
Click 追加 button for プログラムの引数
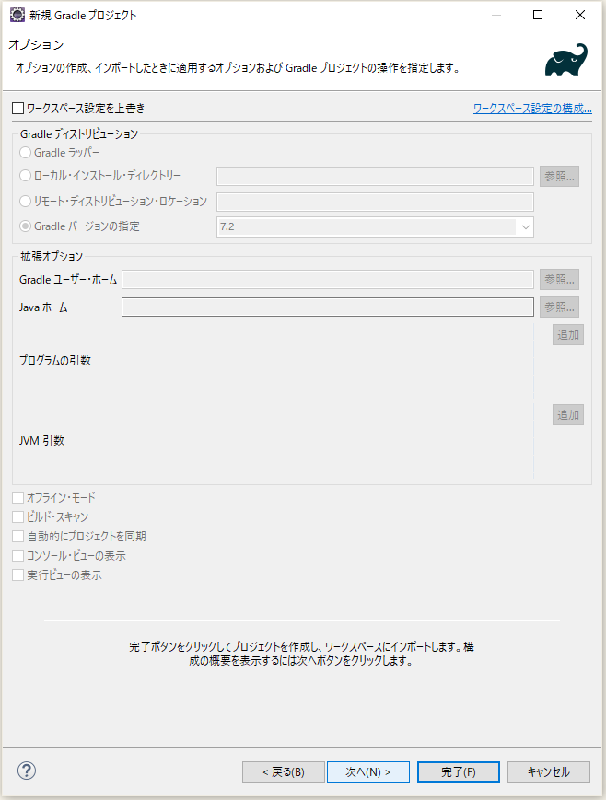[568, 335]
